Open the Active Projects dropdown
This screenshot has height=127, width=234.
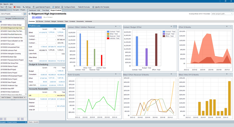[22, 14]
